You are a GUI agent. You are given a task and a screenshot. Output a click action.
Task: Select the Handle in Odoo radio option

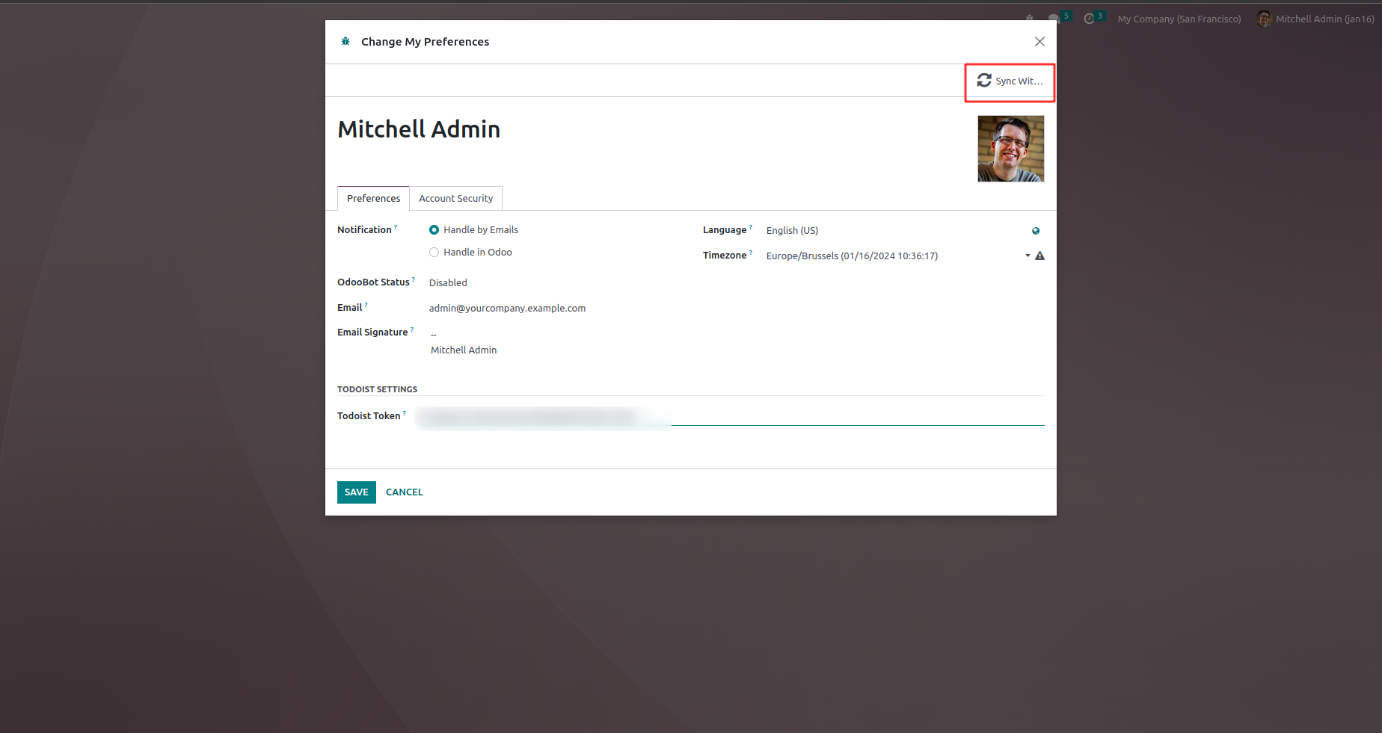click(x=434, y=253)
